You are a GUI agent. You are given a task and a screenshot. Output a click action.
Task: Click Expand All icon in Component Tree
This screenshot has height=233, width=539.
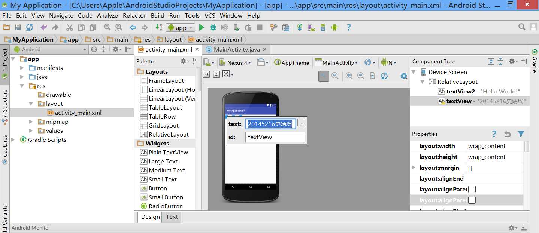tap(491, 61)
